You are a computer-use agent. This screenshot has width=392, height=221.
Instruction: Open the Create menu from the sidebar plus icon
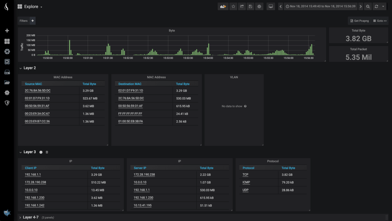click(7, 30)
